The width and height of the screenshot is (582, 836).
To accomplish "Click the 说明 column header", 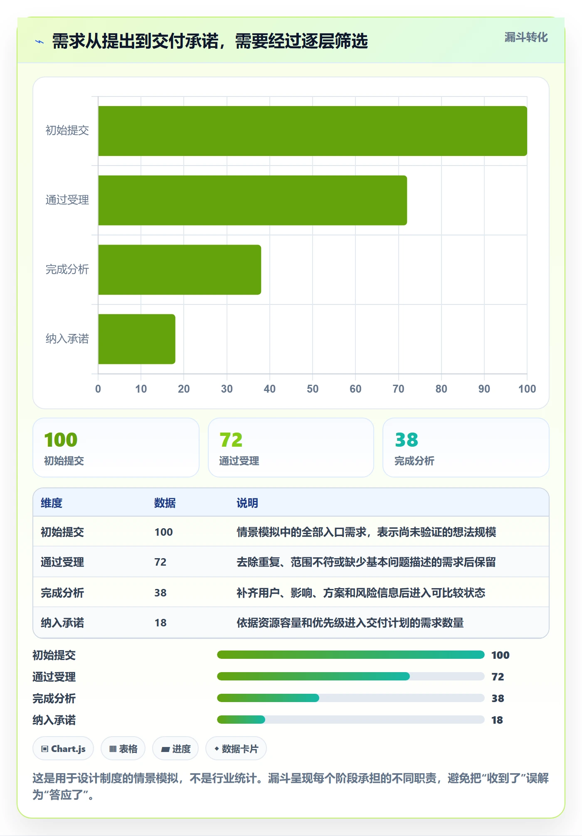I will pyautogui.click(x=247, y=503).
